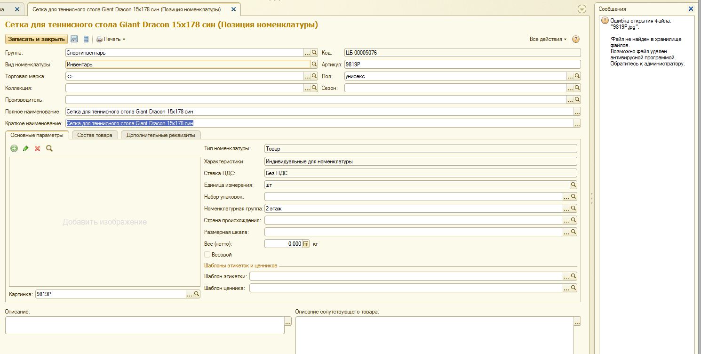This screenshot has height=354, width=701.
Task: Open calculator for Вес (нетто) field
Action: pos(306,244)
